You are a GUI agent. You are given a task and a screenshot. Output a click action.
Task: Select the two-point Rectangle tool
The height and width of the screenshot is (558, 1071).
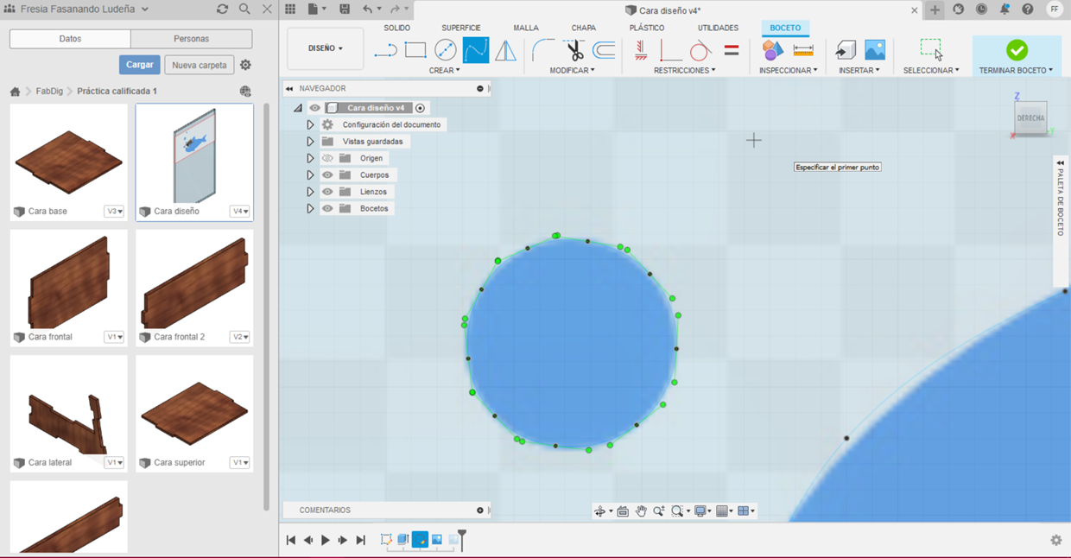click(x=415, y=50)
